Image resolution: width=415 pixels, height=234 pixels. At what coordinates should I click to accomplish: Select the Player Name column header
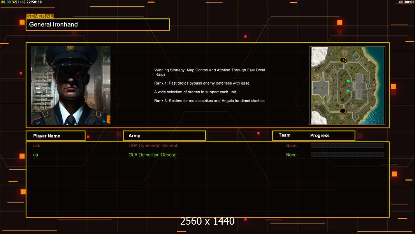(56, 136)
